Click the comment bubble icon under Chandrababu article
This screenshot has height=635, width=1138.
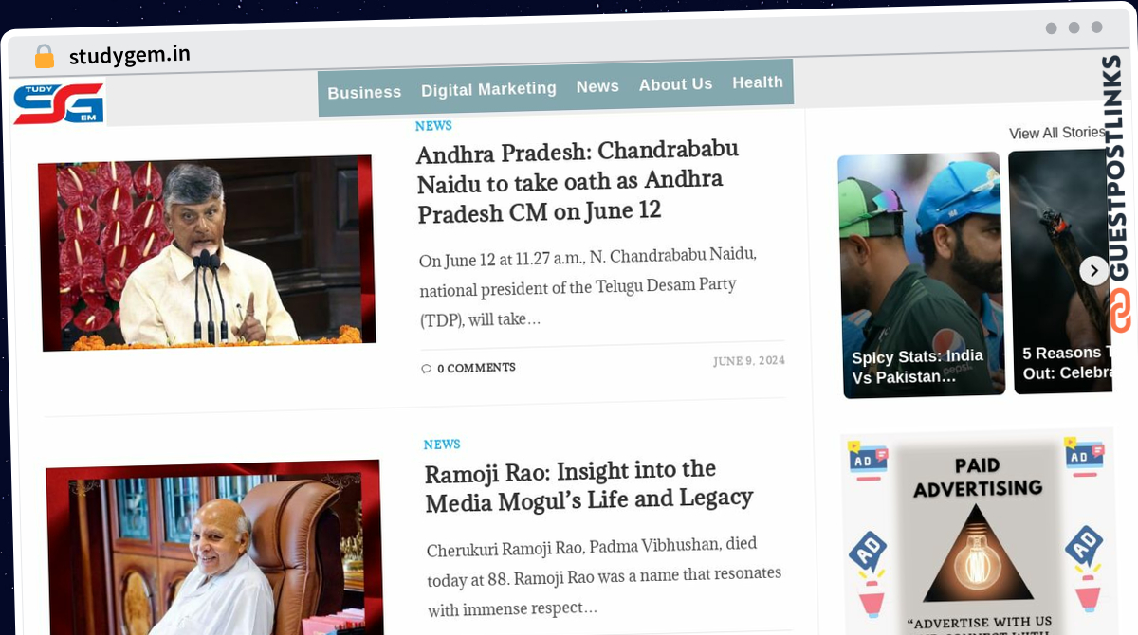427,369
